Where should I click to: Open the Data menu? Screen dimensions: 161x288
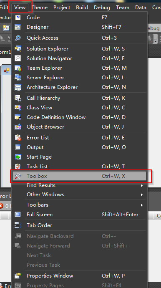tap(141, 8)
